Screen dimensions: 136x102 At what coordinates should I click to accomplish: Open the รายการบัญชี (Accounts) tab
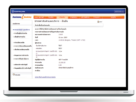[39, 17]
